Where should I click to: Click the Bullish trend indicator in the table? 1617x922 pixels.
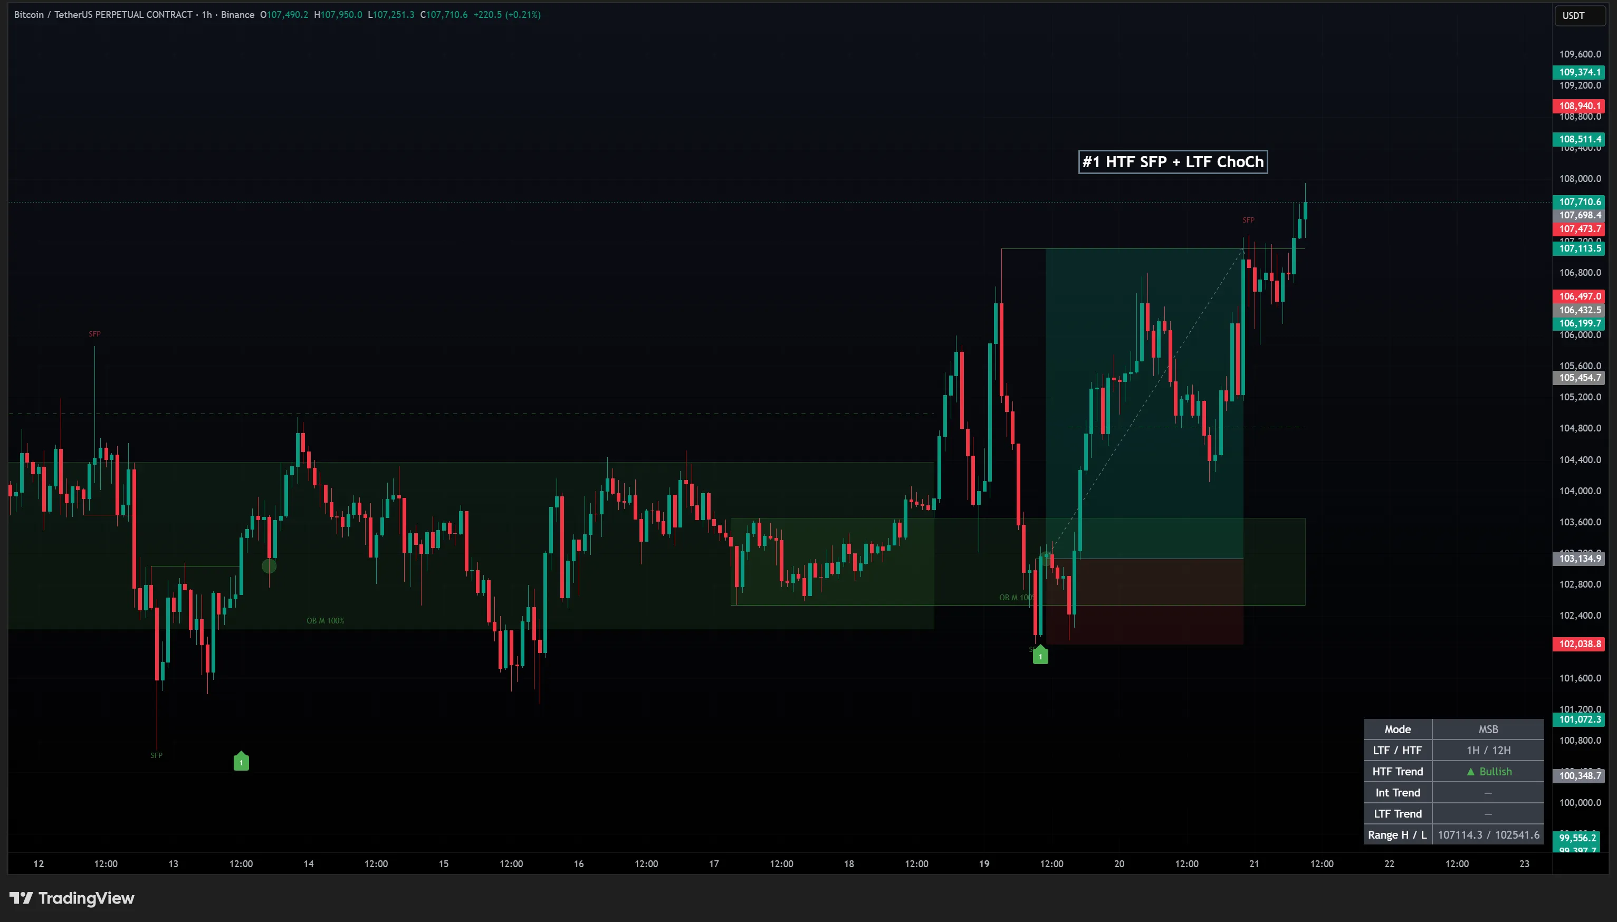1488,771
